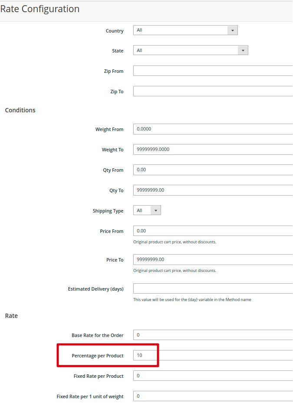The height and width of the screenshot is (419, 293).
Task: Click the Price From field
Action: click(x=213, y=231)
